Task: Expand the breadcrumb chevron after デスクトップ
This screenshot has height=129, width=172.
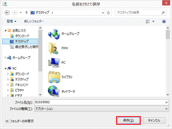Action: 52,13
